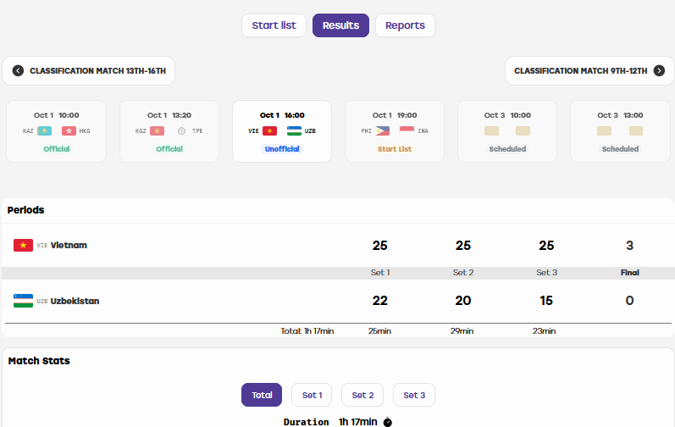Click the Indonesia flag icon
Image resolution: width=675 pixels, height=427 pixels.
[x=407, y=130]
